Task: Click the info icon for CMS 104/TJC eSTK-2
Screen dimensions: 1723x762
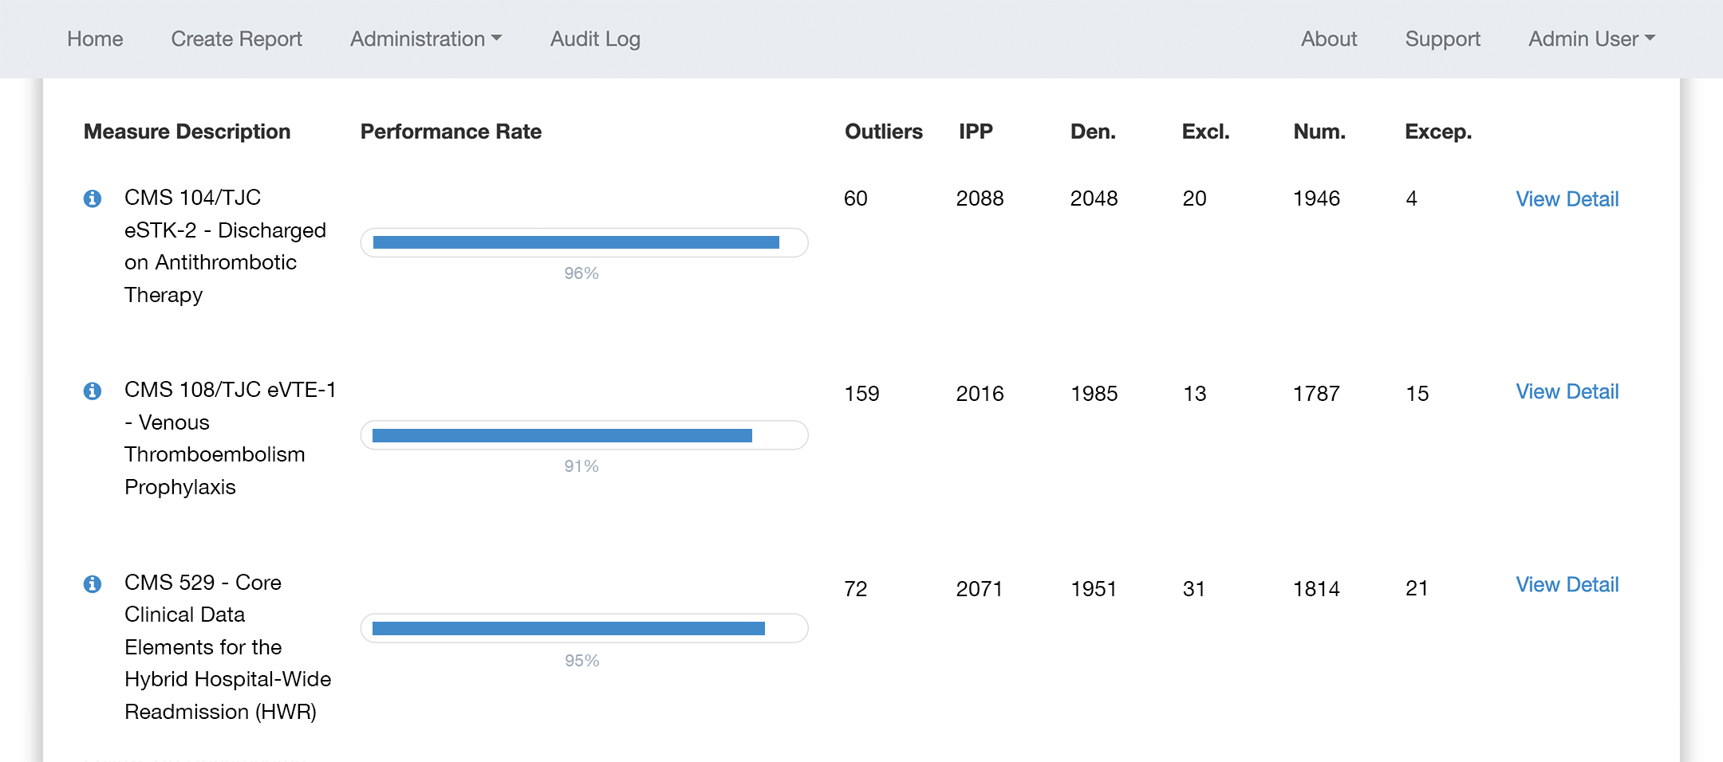Action: [x=93, y=198]
